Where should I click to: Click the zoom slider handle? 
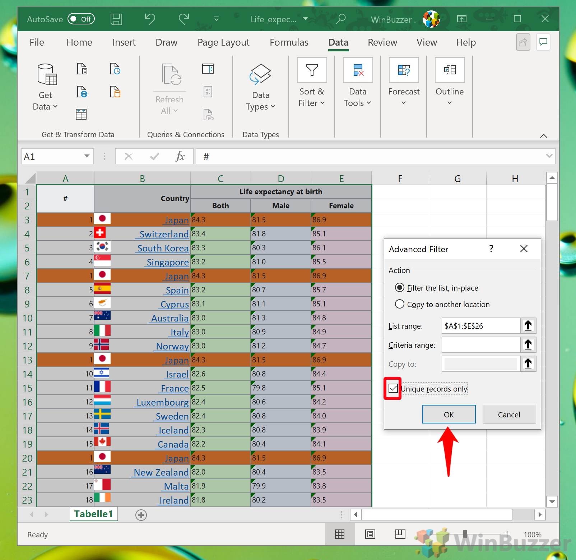(x=465, y=534)
